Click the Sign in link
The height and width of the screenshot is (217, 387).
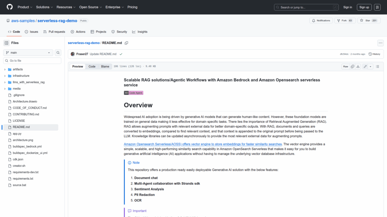click(x=348, y=7)
